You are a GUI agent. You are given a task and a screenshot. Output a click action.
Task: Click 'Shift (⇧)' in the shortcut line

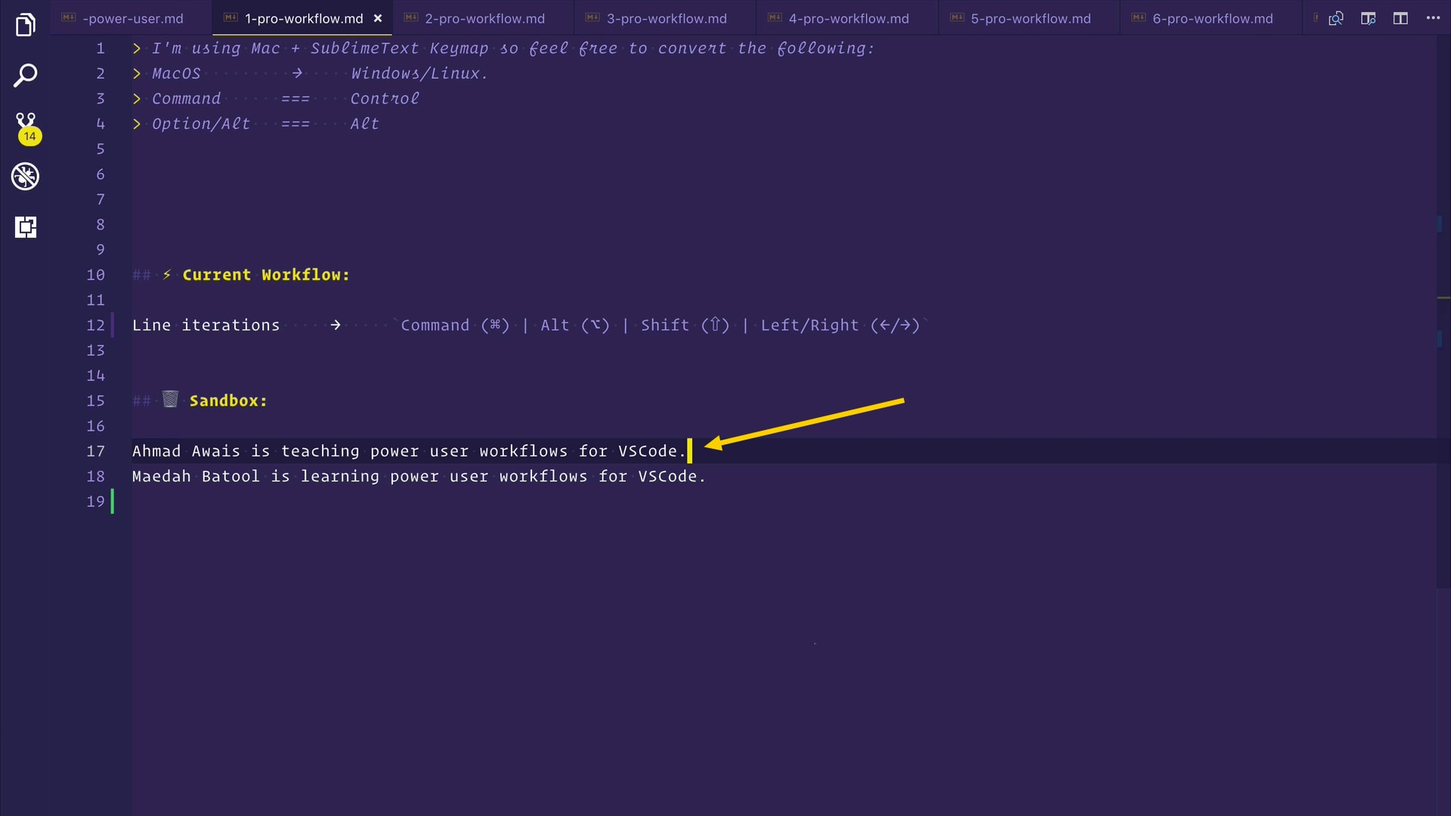pyautogui.click(x=685, y=326)
